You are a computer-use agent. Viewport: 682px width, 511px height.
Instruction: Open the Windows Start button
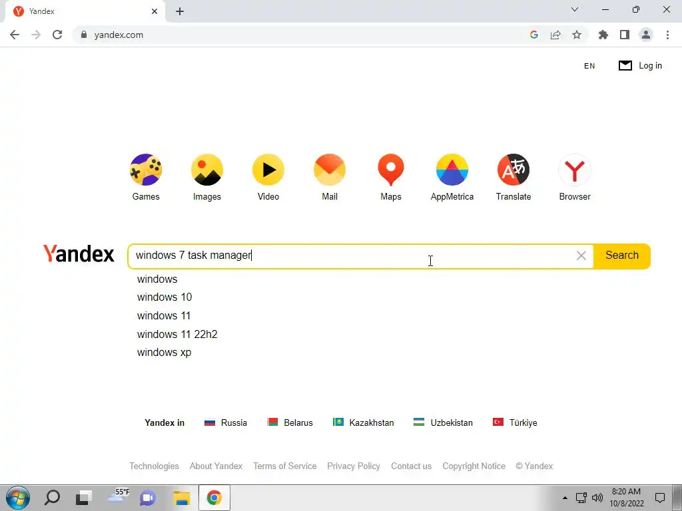point(18,498)
